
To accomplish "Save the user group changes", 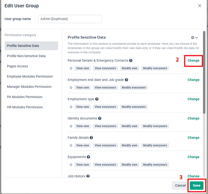I will [x=197, y=185].
